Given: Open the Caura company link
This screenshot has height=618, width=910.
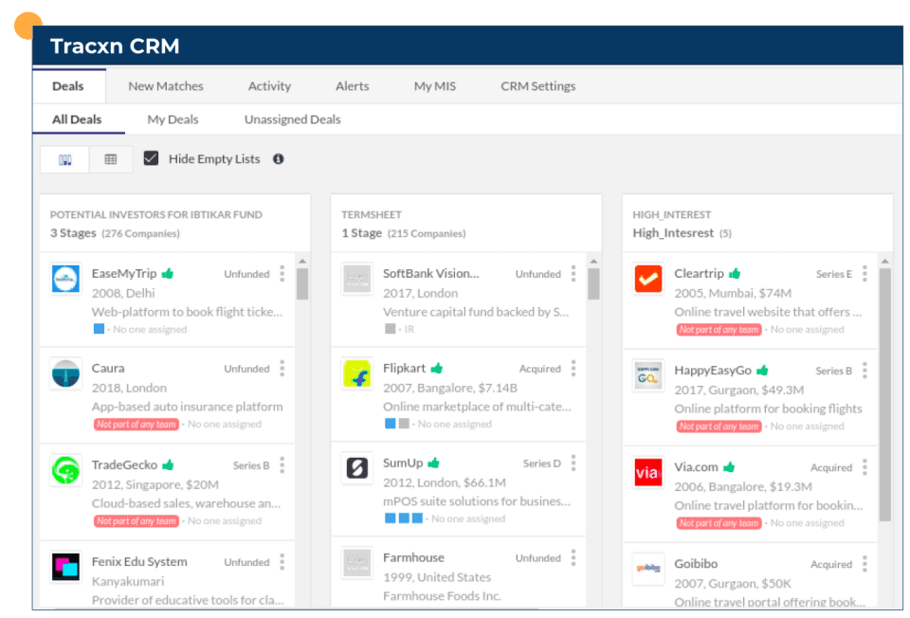Looking at the screenshot, I should point(108,369).
